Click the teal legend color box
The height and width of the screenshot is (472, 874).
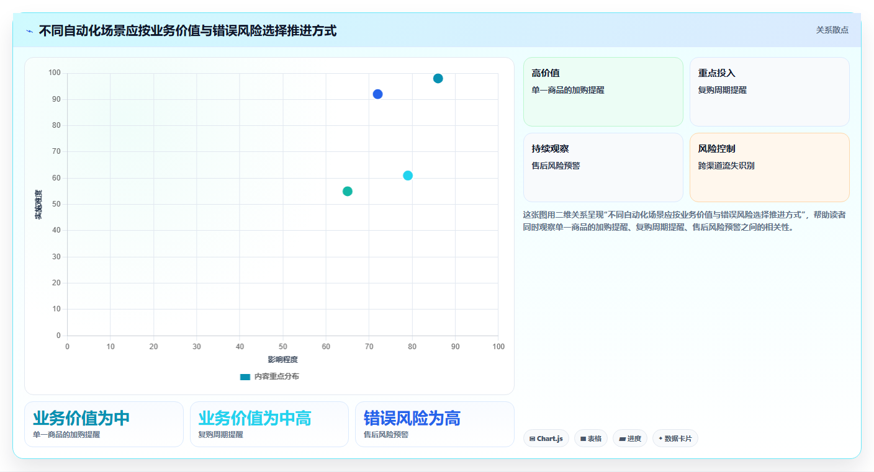tap(245, 376)
